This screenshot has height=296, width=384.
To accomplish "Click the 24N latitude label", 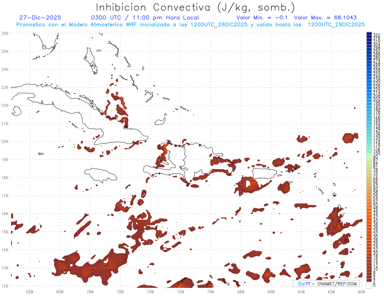I will point(5,69).
